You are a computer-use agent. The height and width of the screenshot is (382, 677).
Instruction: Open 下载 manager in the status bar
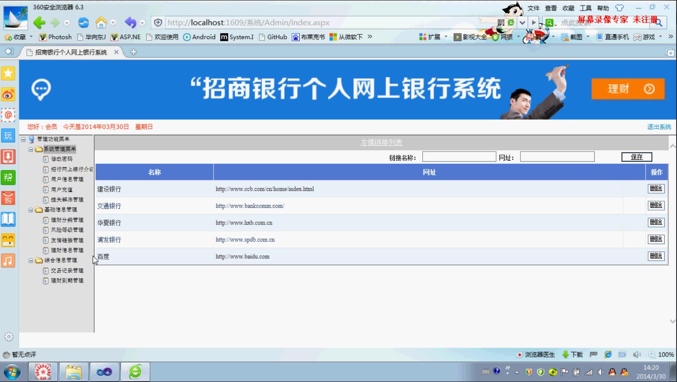point(572,354)
